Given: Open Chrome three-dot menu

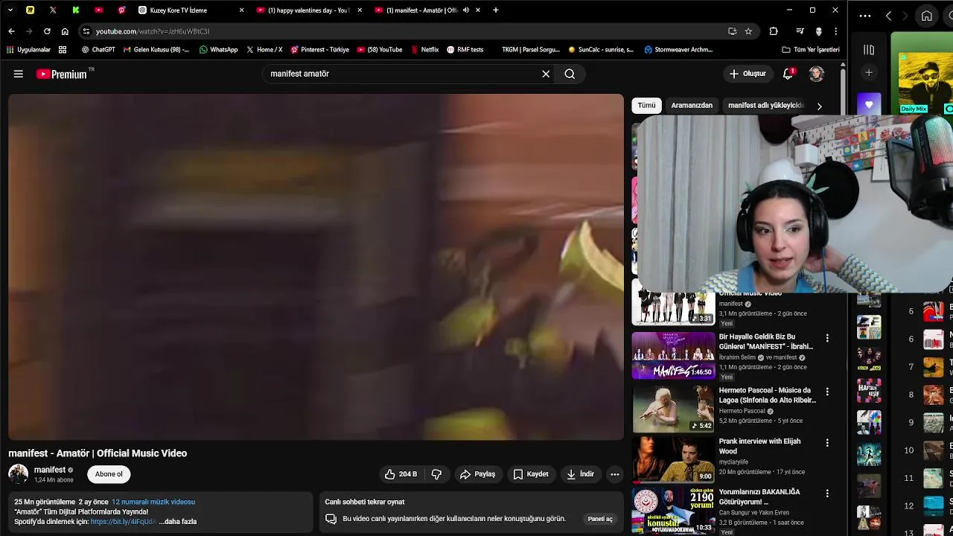Looking at the screenshot, I should (x=836, y=31).
